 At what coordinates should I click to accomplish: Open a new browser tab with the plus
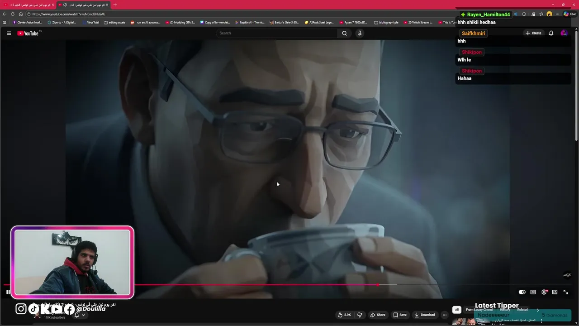[115, 5]
